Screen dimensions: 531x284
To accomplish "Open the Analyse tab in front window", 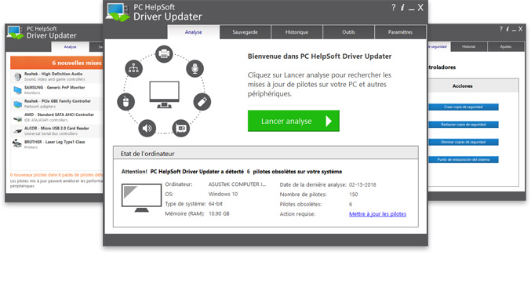I will tap(194, 32).
